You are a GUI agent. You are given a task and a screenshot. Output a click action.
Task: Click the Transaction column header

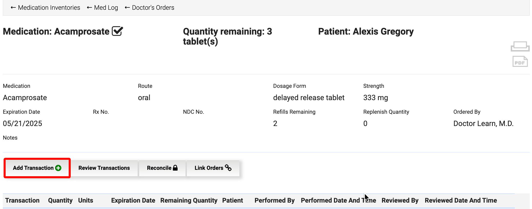(22, 200)
